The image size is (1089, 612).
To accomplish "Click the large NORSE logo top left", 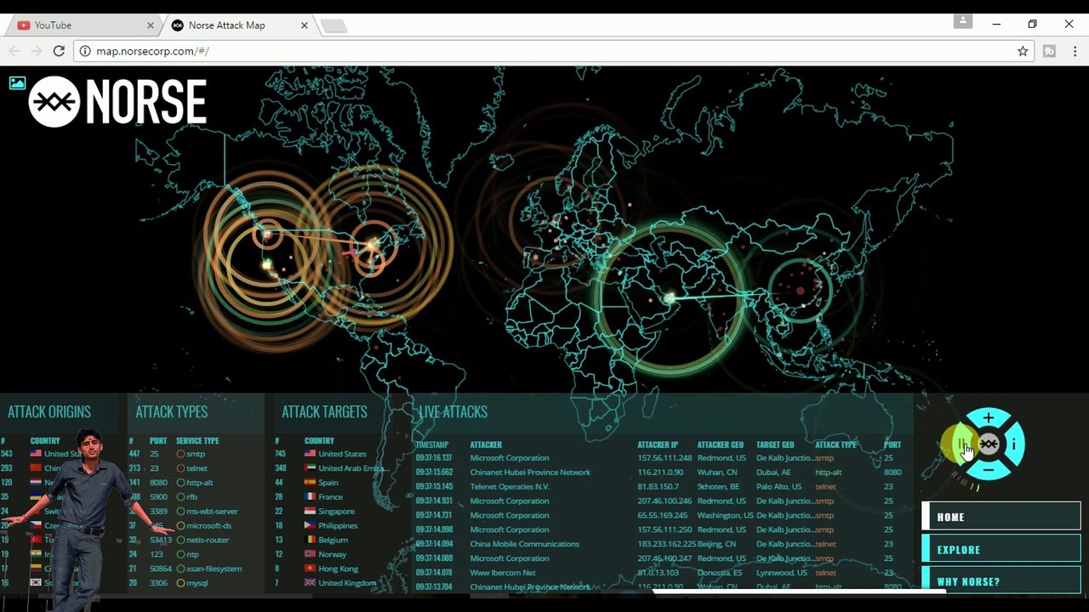I will 117,102.
